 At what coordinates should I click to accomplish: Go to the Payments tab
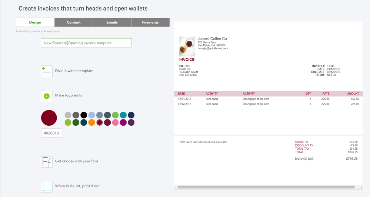[150, 22]
